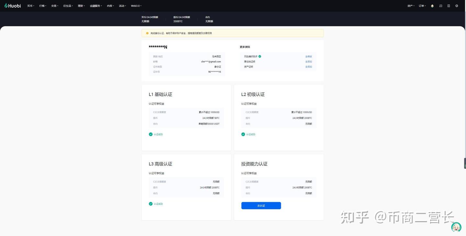Expand the Web3.0 dropdown menu
The image size is (466, 236).
136,6
